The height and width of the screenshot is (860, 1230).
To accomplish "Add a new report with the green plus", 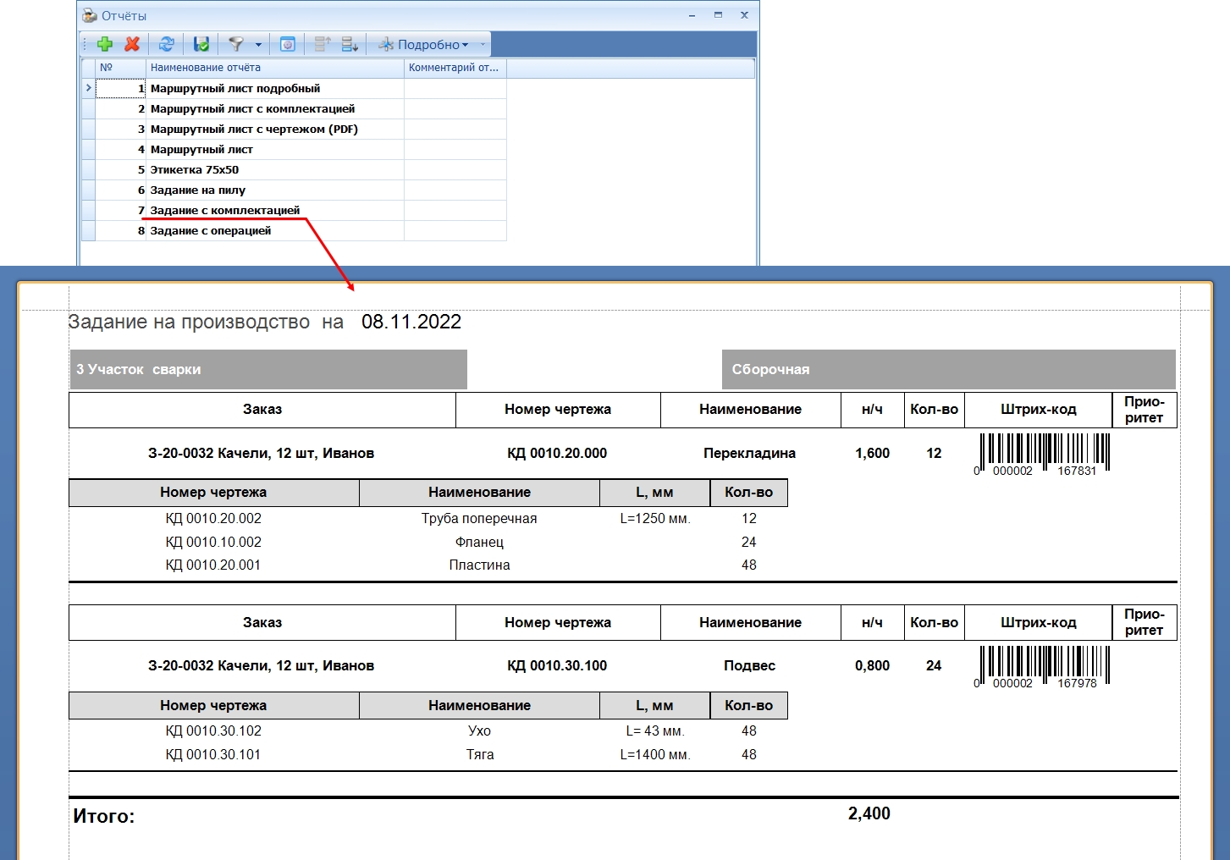I will 105,44.
